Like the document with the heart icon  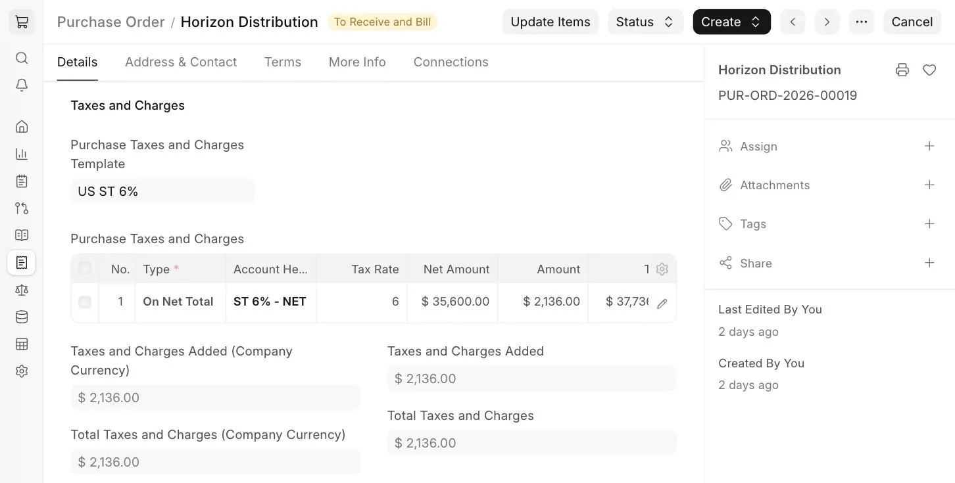coord(929,70)
